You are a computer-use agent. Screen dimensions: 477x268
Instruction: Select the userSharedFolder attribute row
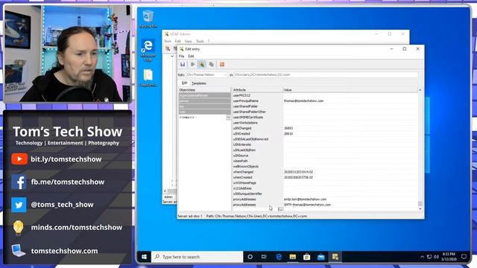tap(325, 106)
